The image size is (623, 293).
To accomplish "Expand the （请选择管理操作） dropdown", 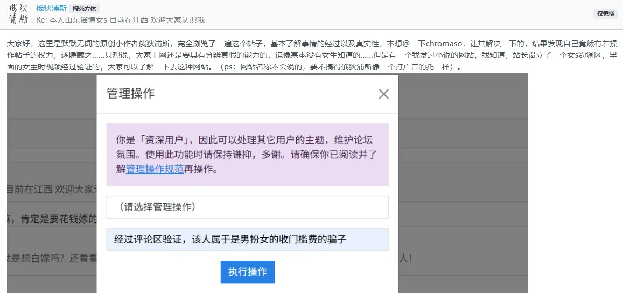I will [x=247, y=207].
